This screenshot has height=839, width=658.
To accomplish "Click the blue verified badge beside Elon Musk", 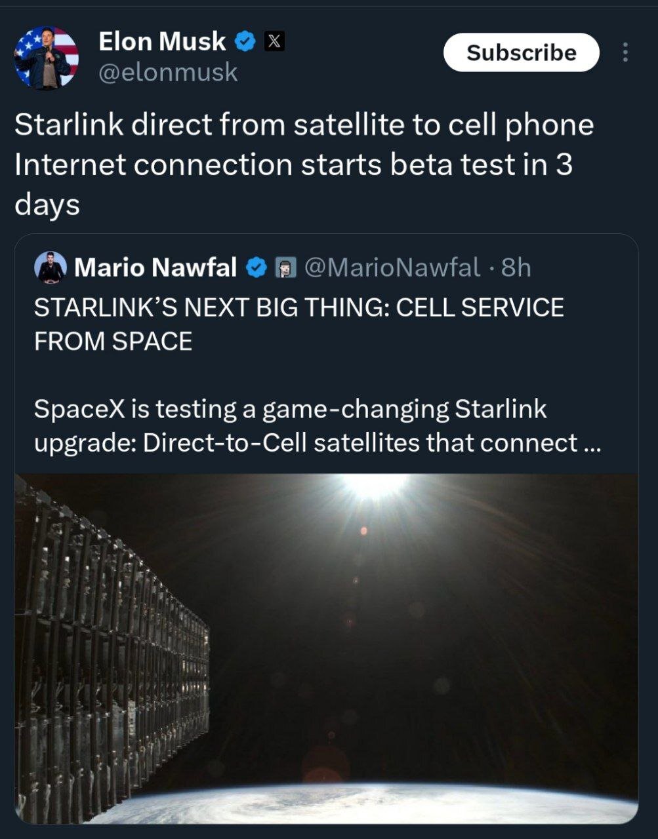I will [x=245, y=42].
